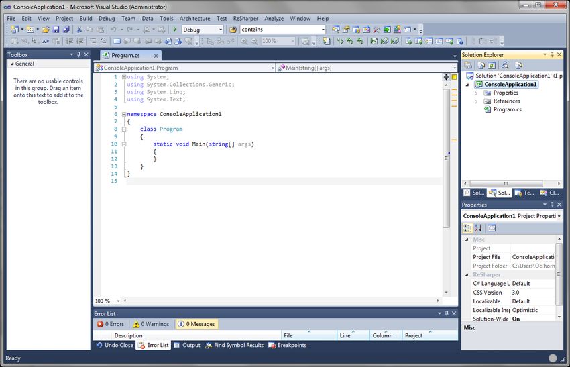Open the Debug configuration dropdown

pos(221,30)
